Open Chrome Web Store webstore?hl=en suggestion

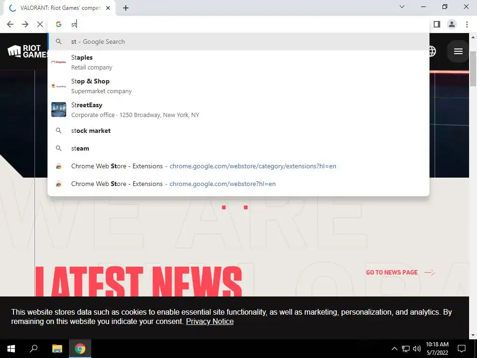click(238, 184)
